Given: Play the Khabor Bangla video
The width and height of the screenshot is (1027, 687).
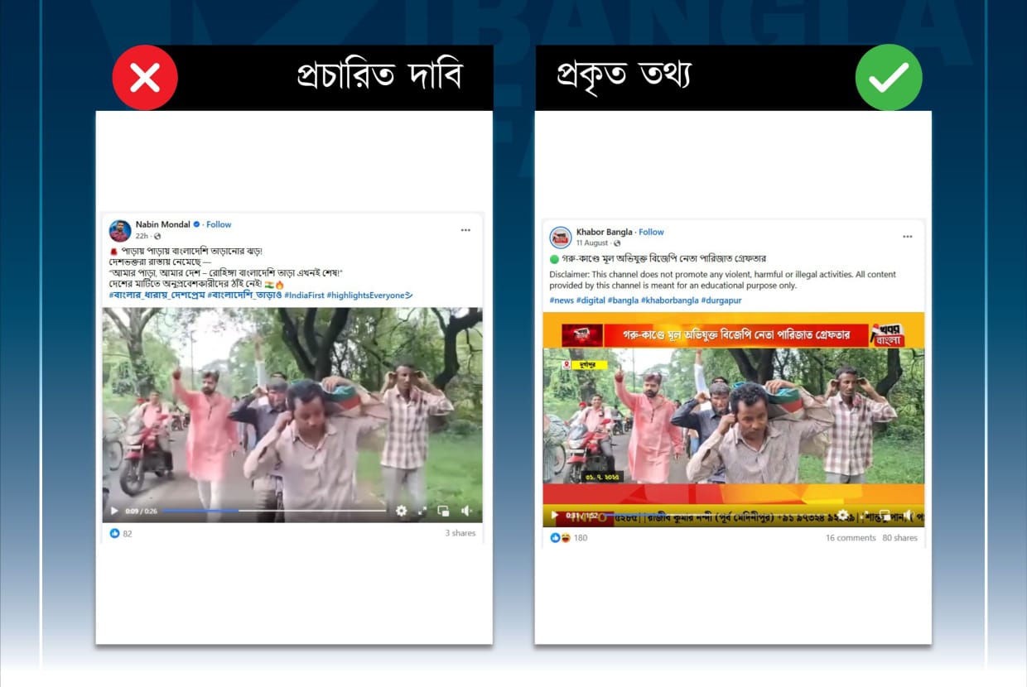Looking at the screenshot, I should tap(555, 516).
